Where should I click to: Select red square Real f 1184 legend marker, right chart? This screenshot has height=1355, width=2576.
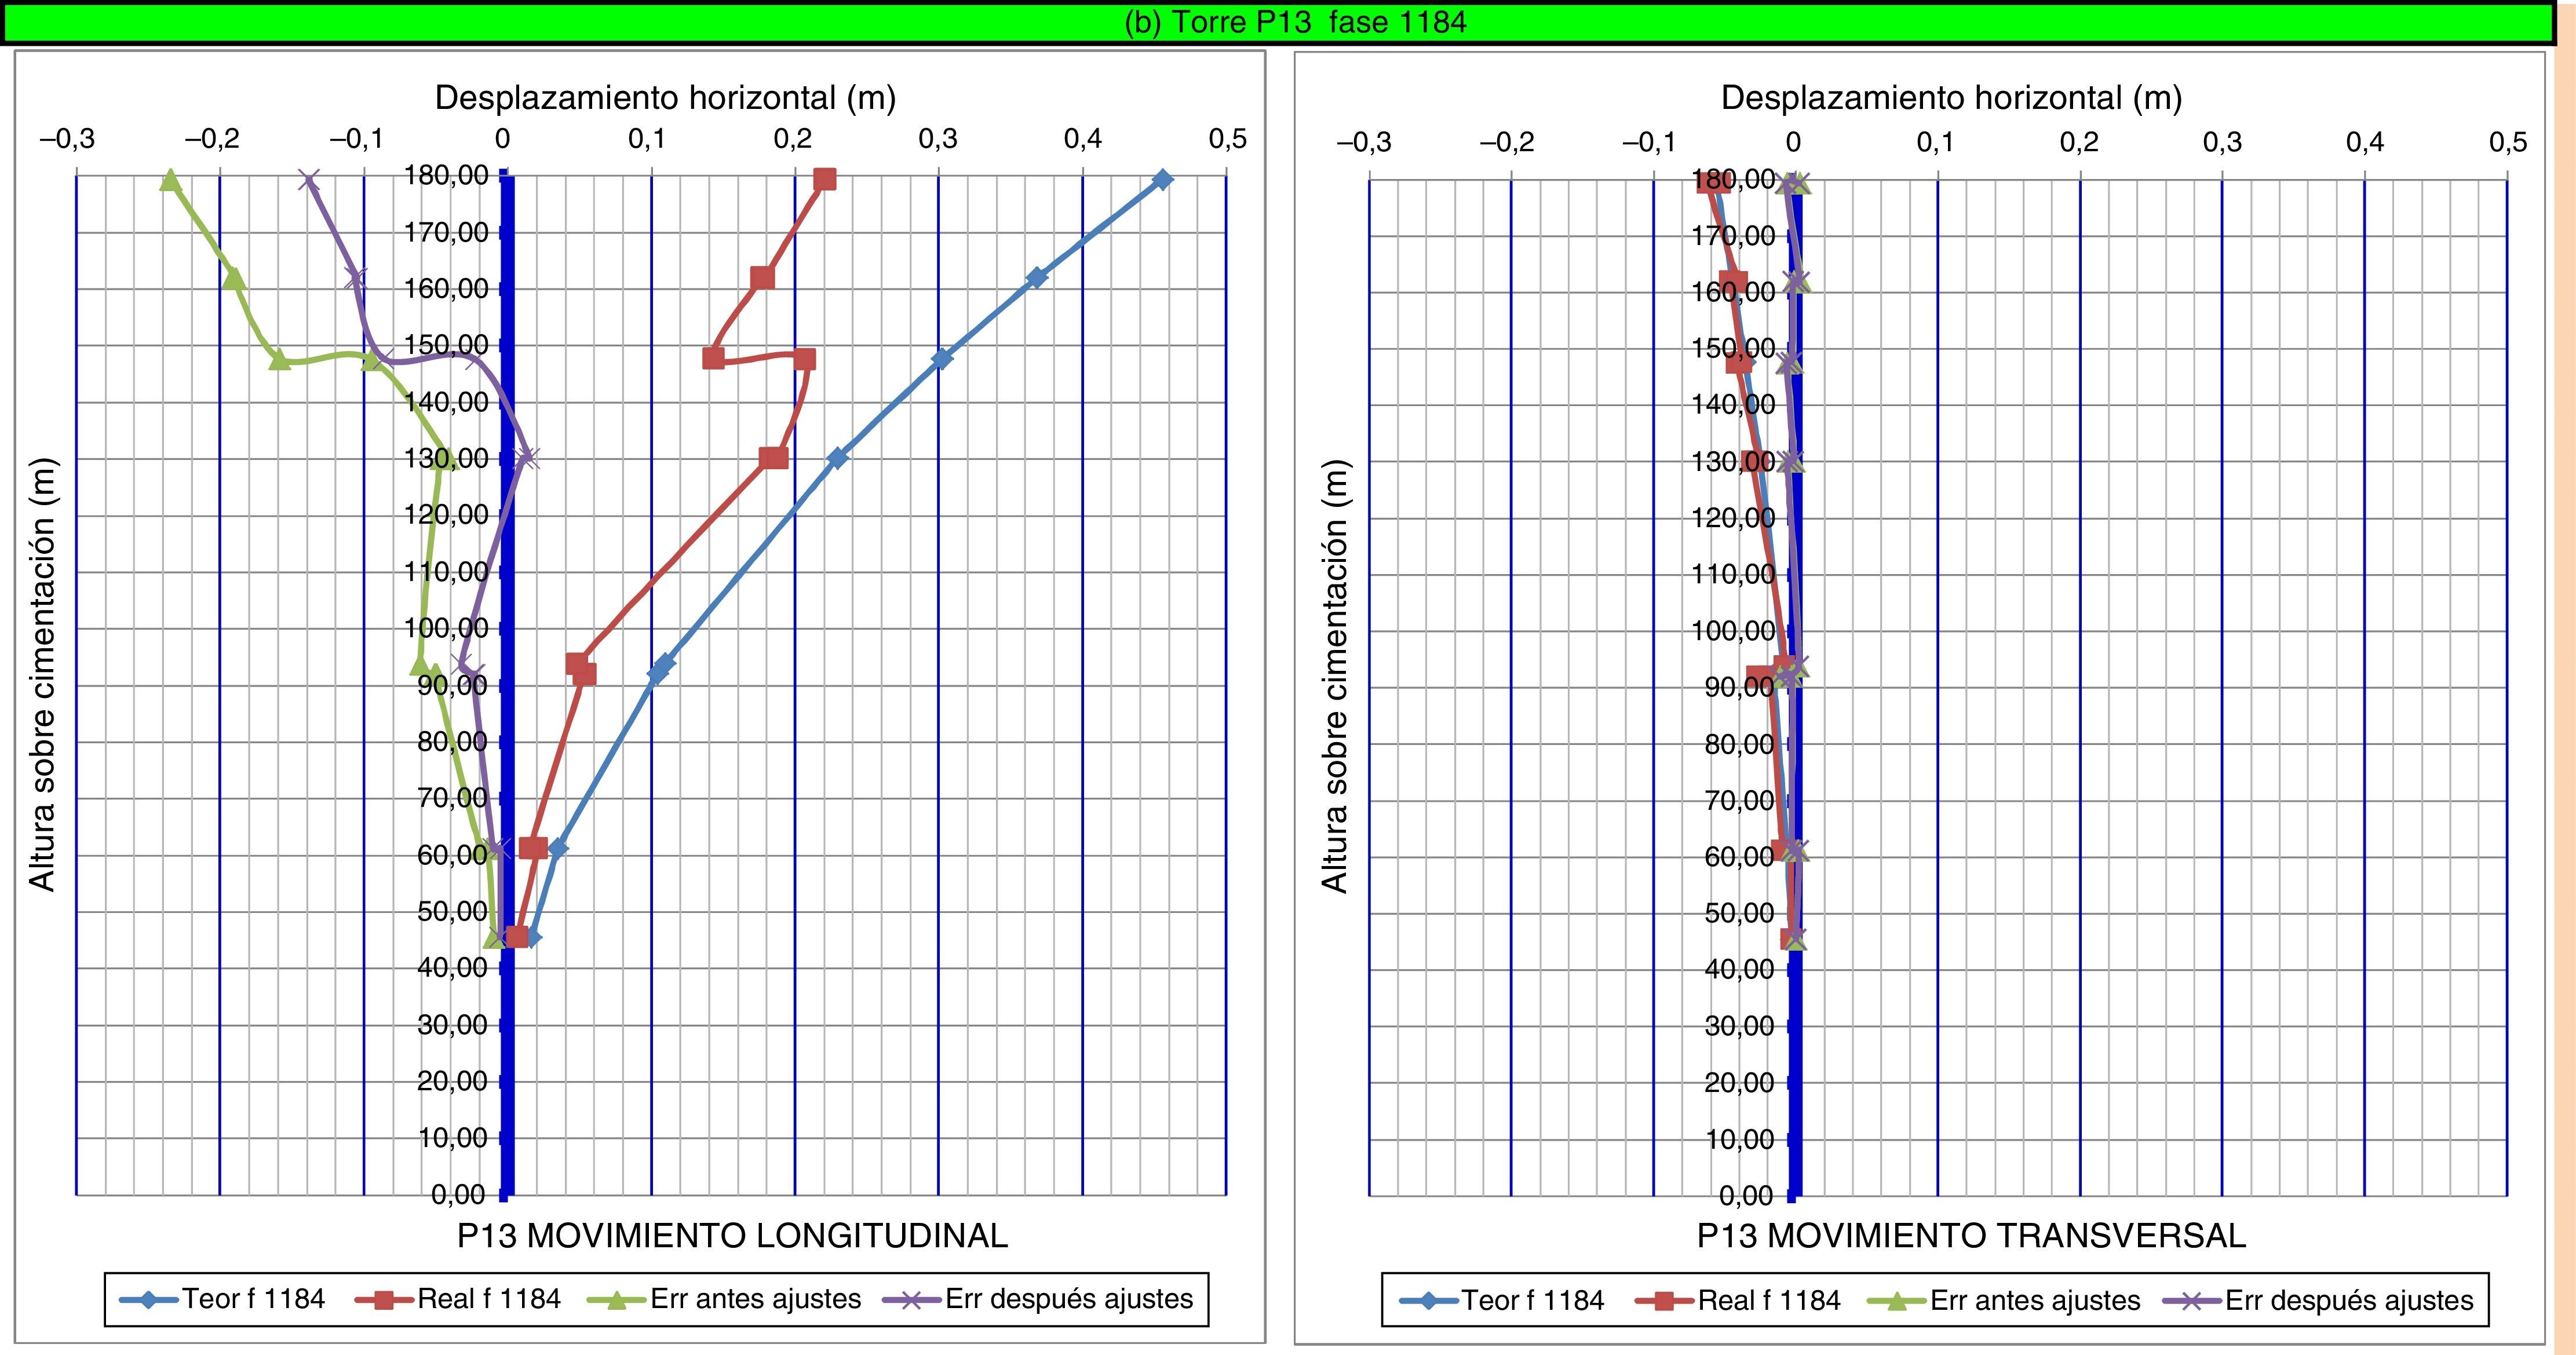click(1664, 1301)
